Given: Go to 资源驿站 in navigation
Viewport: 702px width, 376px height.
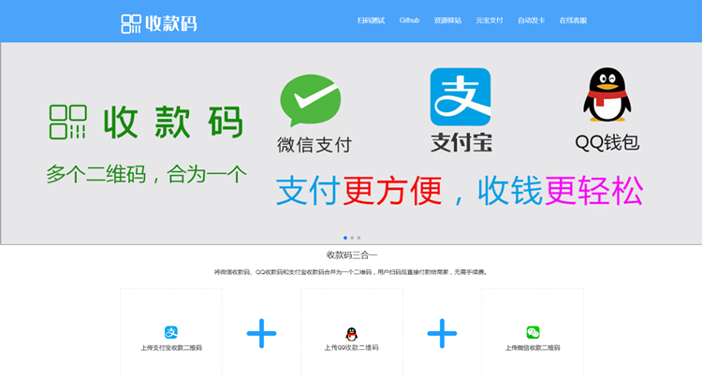Looking at the screenshot, I should (447, 21).
